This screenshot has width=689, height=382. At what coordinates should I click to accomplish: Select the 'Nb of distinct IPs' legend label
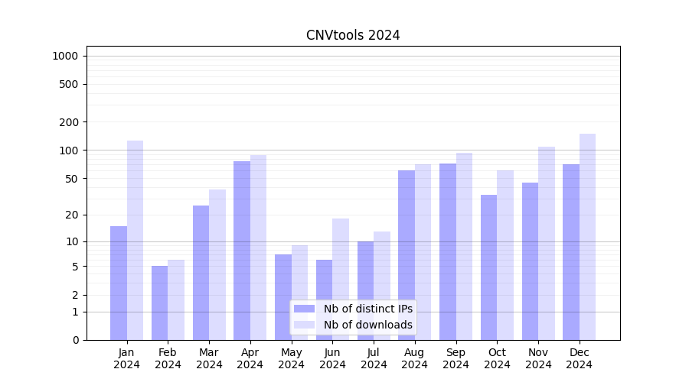coord(367,309)
